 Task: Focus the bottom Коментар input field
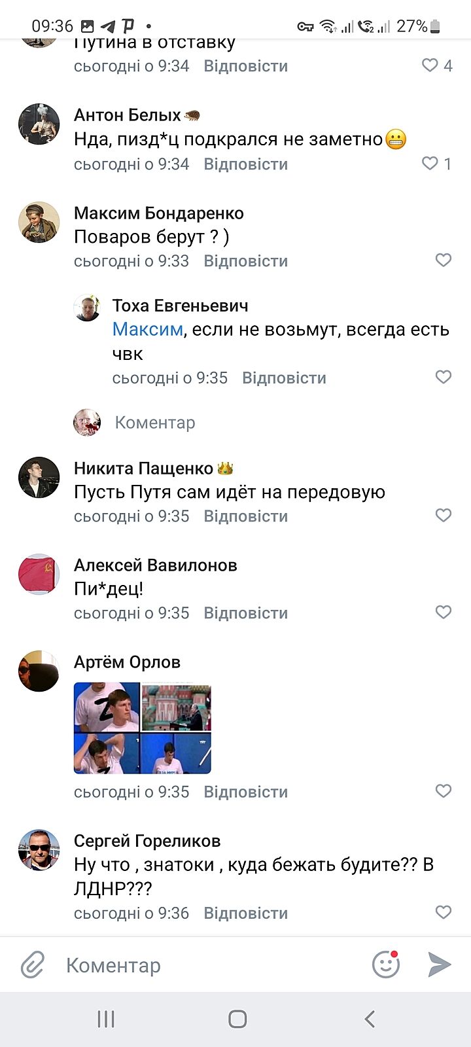click(209, 965)
